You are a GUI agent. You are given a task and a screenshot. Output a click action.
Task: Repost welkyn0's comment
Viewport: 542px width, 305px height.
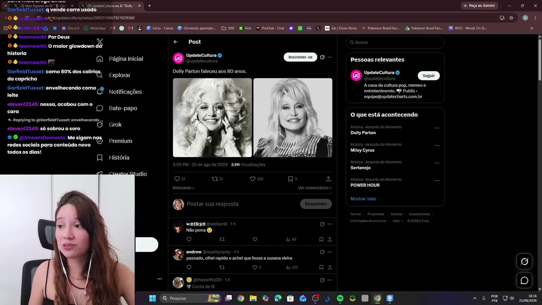pos(222,239)
